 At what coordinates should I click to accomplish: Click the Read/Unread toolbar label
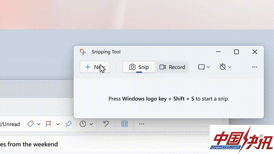click(10, 124)
